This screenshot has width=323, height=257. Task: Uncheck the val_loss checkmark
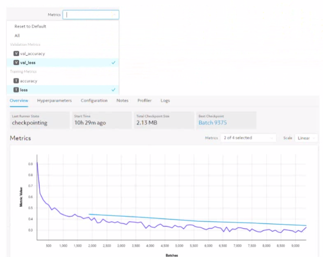113,63
